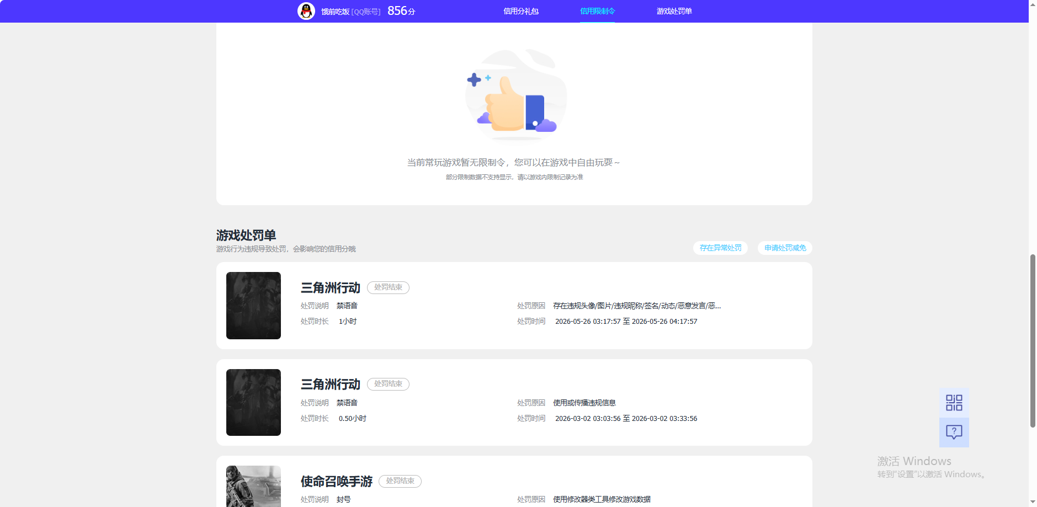Click the 封号 penalty description

[343, 499]
